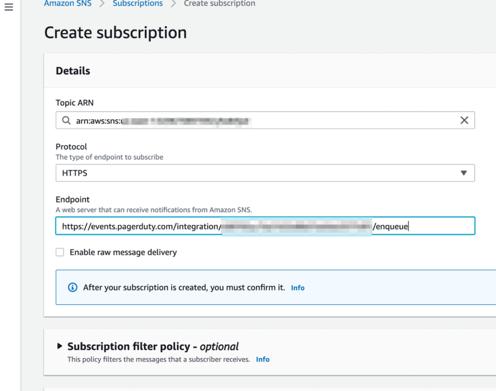Go to the Subscriptions breadcrumb link
Screen dimensions: 496x391
pyautogui.click(x=138, y=4)
